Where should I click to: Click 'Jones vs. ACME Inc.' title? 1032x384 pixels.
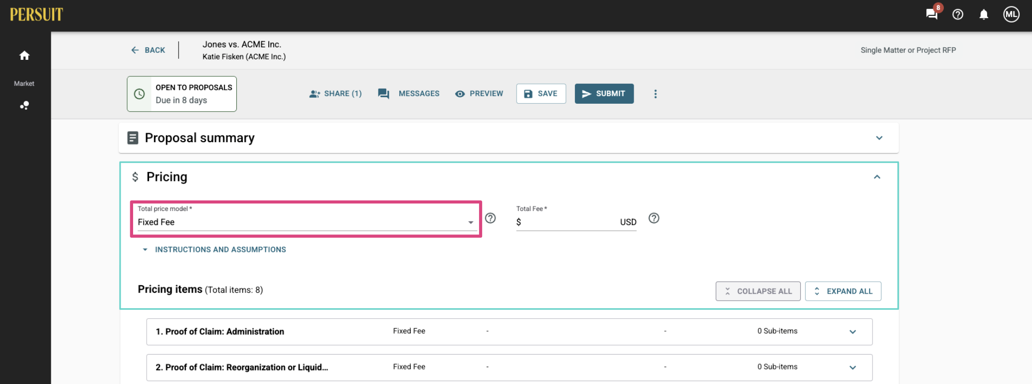click(x=242, y=44)
